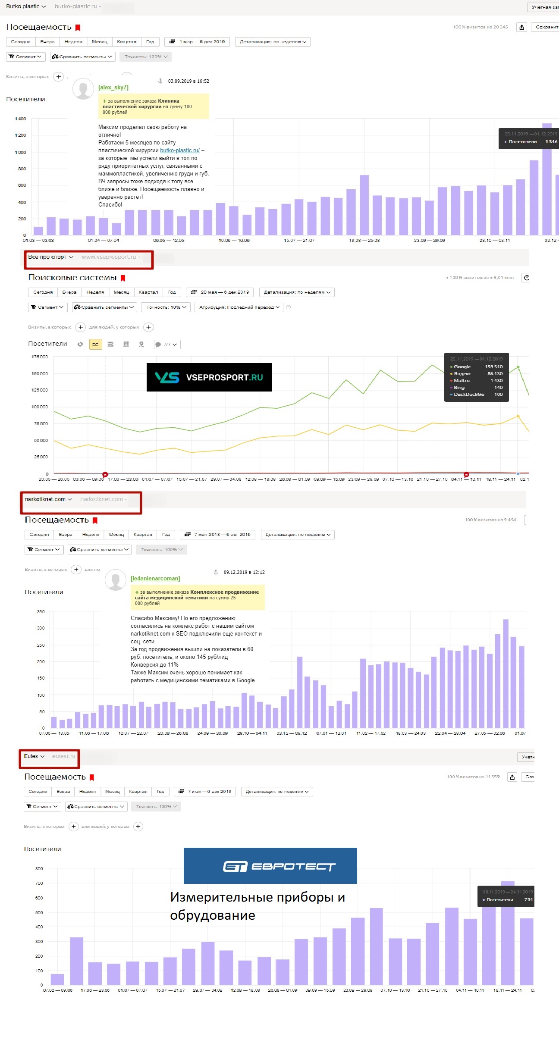Select Год period in narkotiknet.com report
Viewport: 559px width, 1037px height.
tap(166, 535)
